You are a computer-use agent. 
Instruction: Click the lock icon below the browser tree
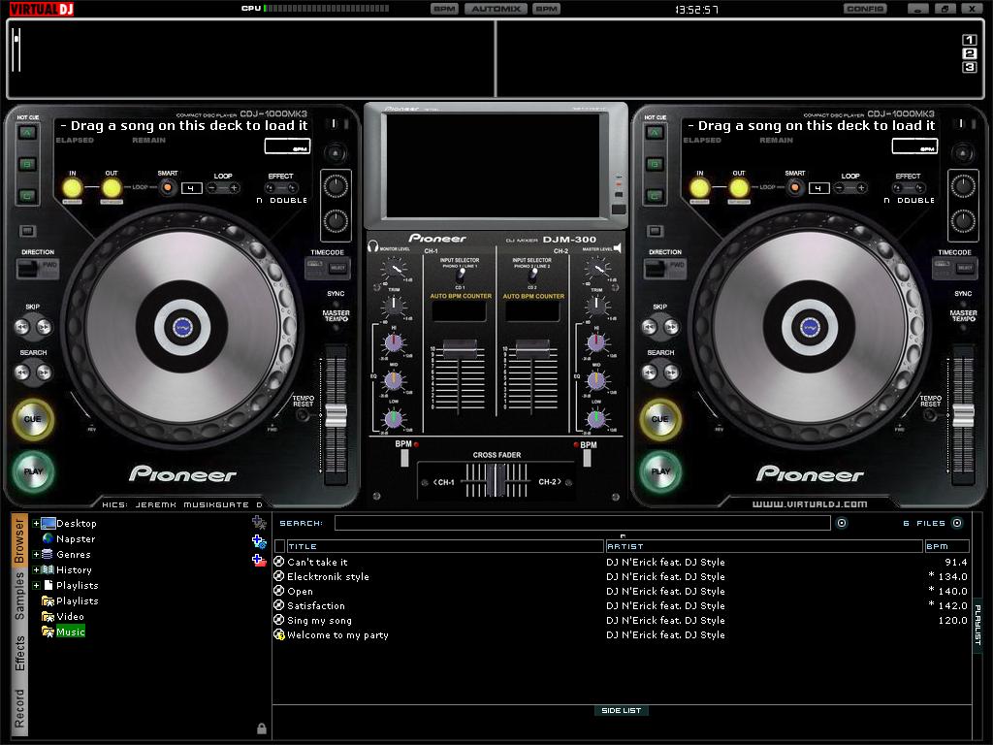click(x=261, y=727)
